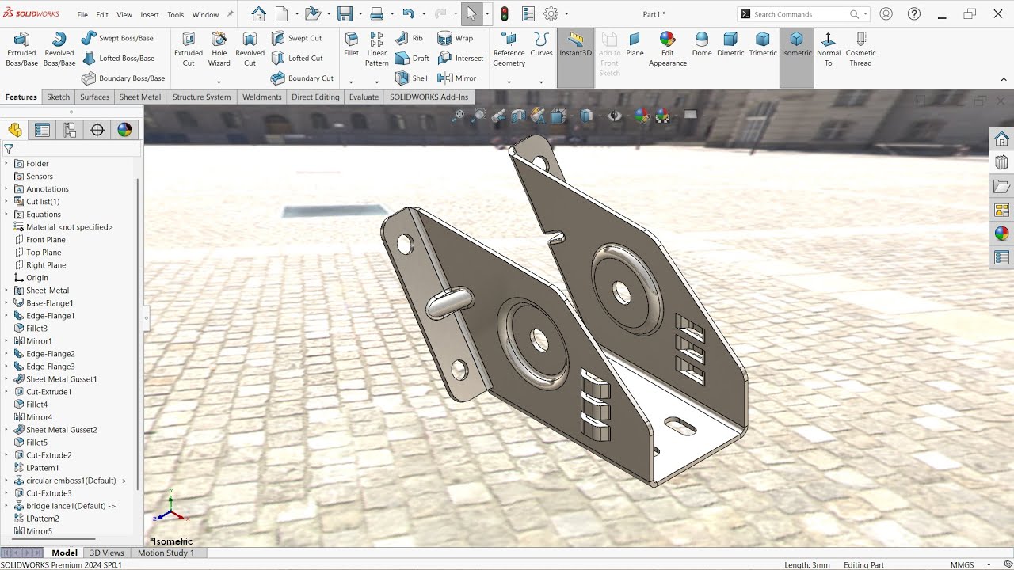This screenshot has width=1014, height=570.
Task: Switch to the Evaluate tab
Action: tap(364, 97)
